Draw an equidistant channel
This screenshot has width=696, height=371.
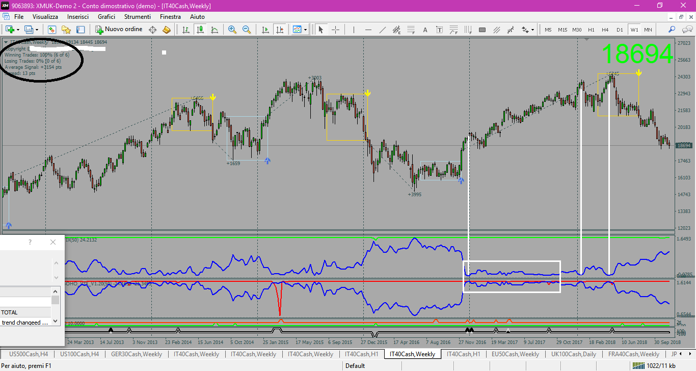396,30
